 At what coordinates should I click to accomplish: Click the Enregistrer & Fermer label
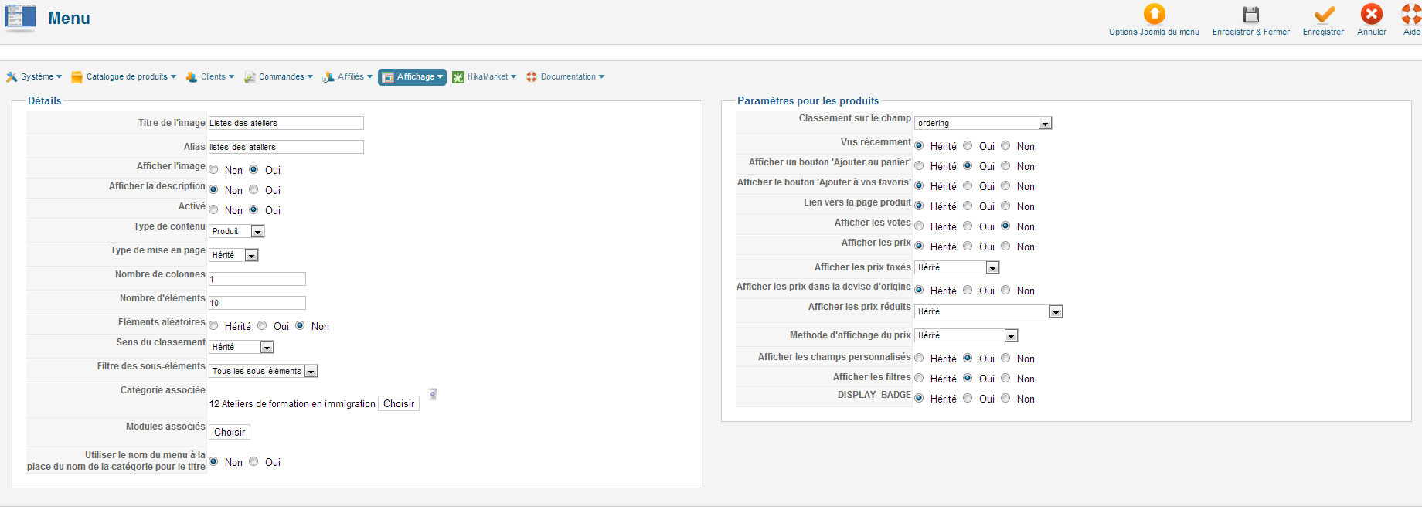pyautogui.click(x=1250, y=32)
